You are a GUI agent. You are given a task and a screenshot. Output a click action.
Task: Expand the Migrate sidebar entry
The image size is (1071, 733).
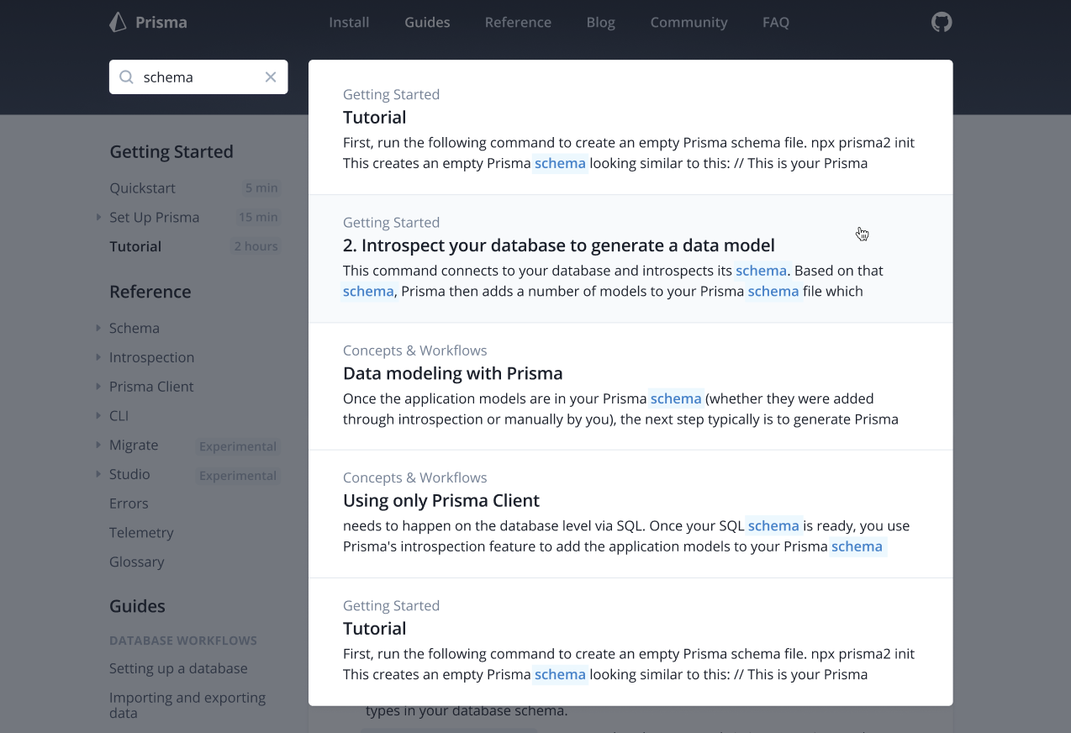98,445
